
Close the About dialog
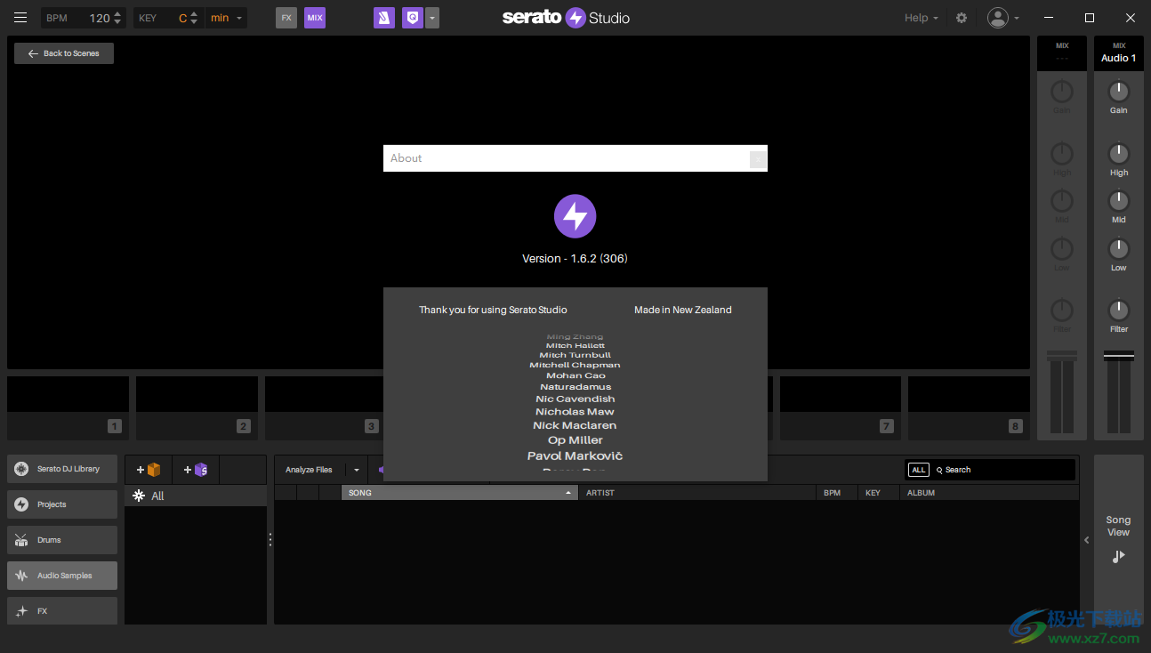tap(758, 159)
